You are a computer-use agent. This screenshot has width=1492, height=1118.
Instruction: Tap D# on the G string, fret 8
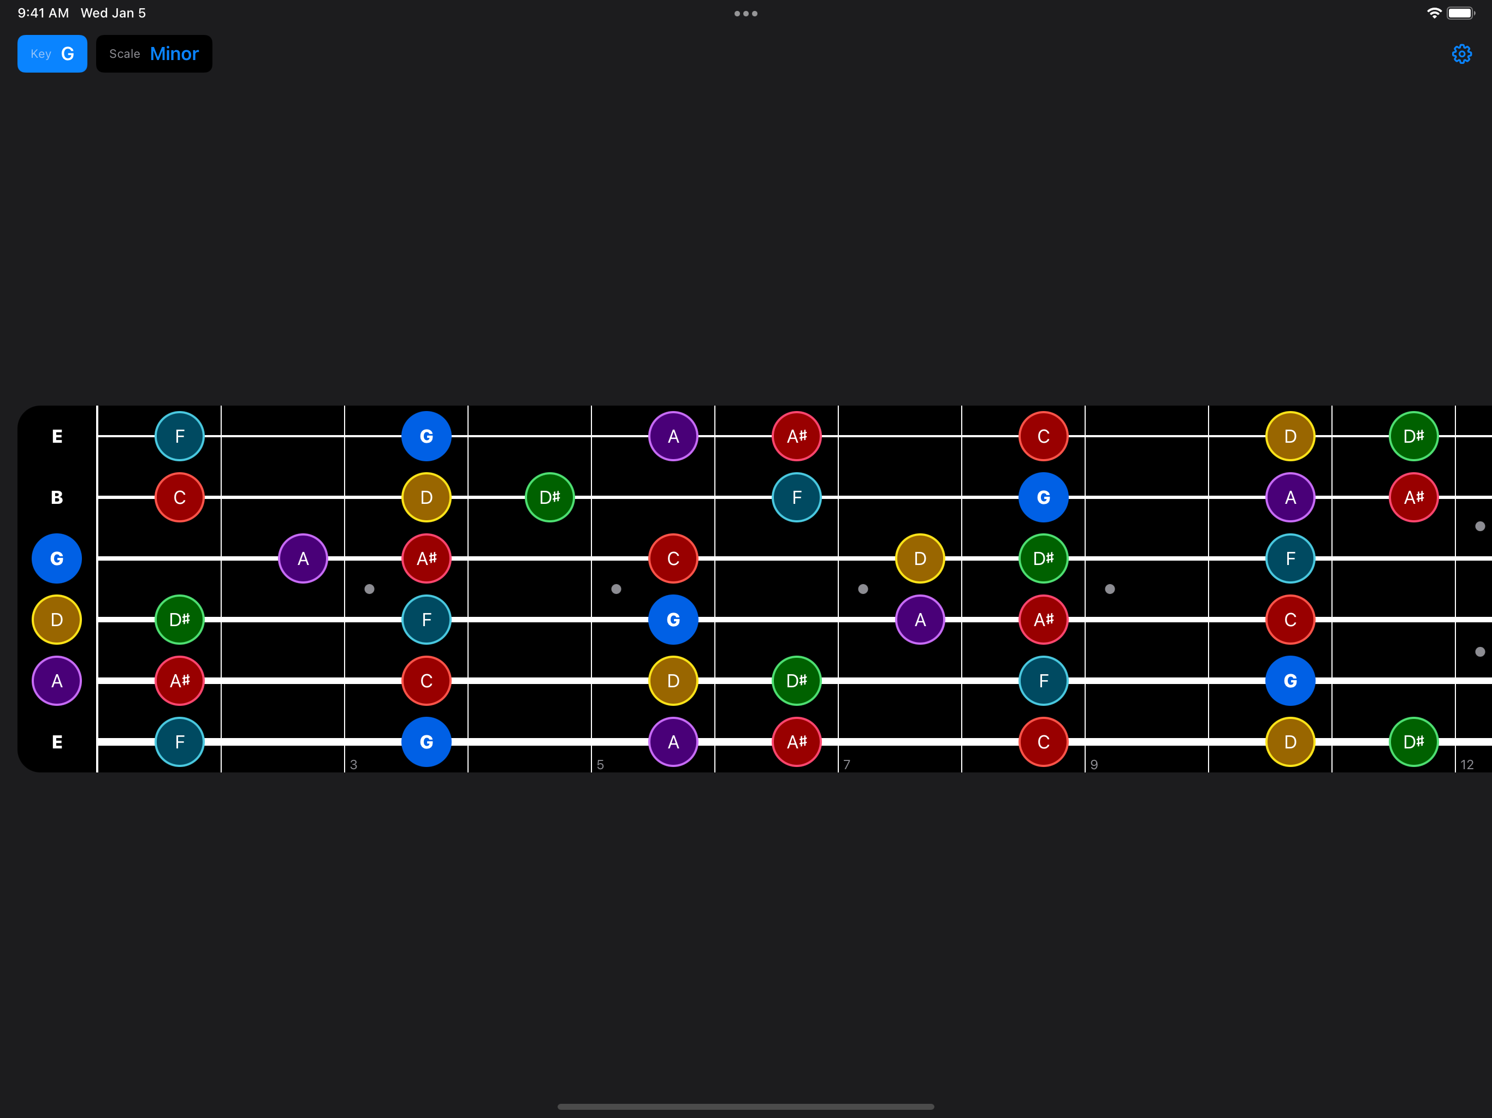click(1044, 558)
